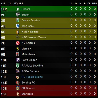Click the G. wins column header

point(76,4)
